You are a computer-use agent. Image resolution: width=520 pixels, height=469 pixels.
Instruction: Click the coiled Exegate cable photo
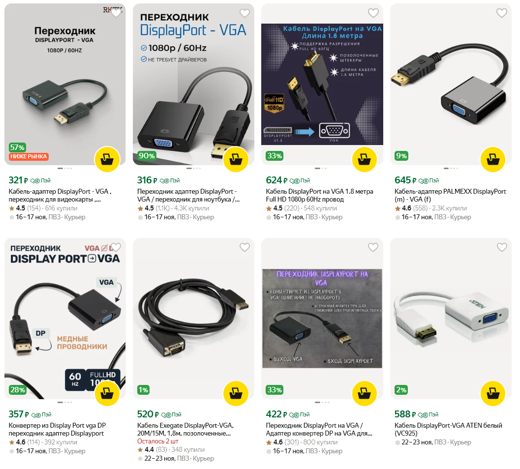(x=194, y=319)
